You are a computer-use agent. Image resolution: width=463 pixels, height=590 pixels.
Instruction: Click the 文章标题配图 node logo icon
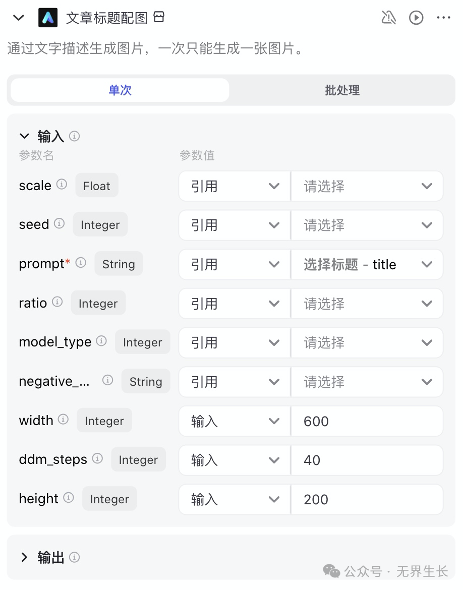[x=48, y=18]
